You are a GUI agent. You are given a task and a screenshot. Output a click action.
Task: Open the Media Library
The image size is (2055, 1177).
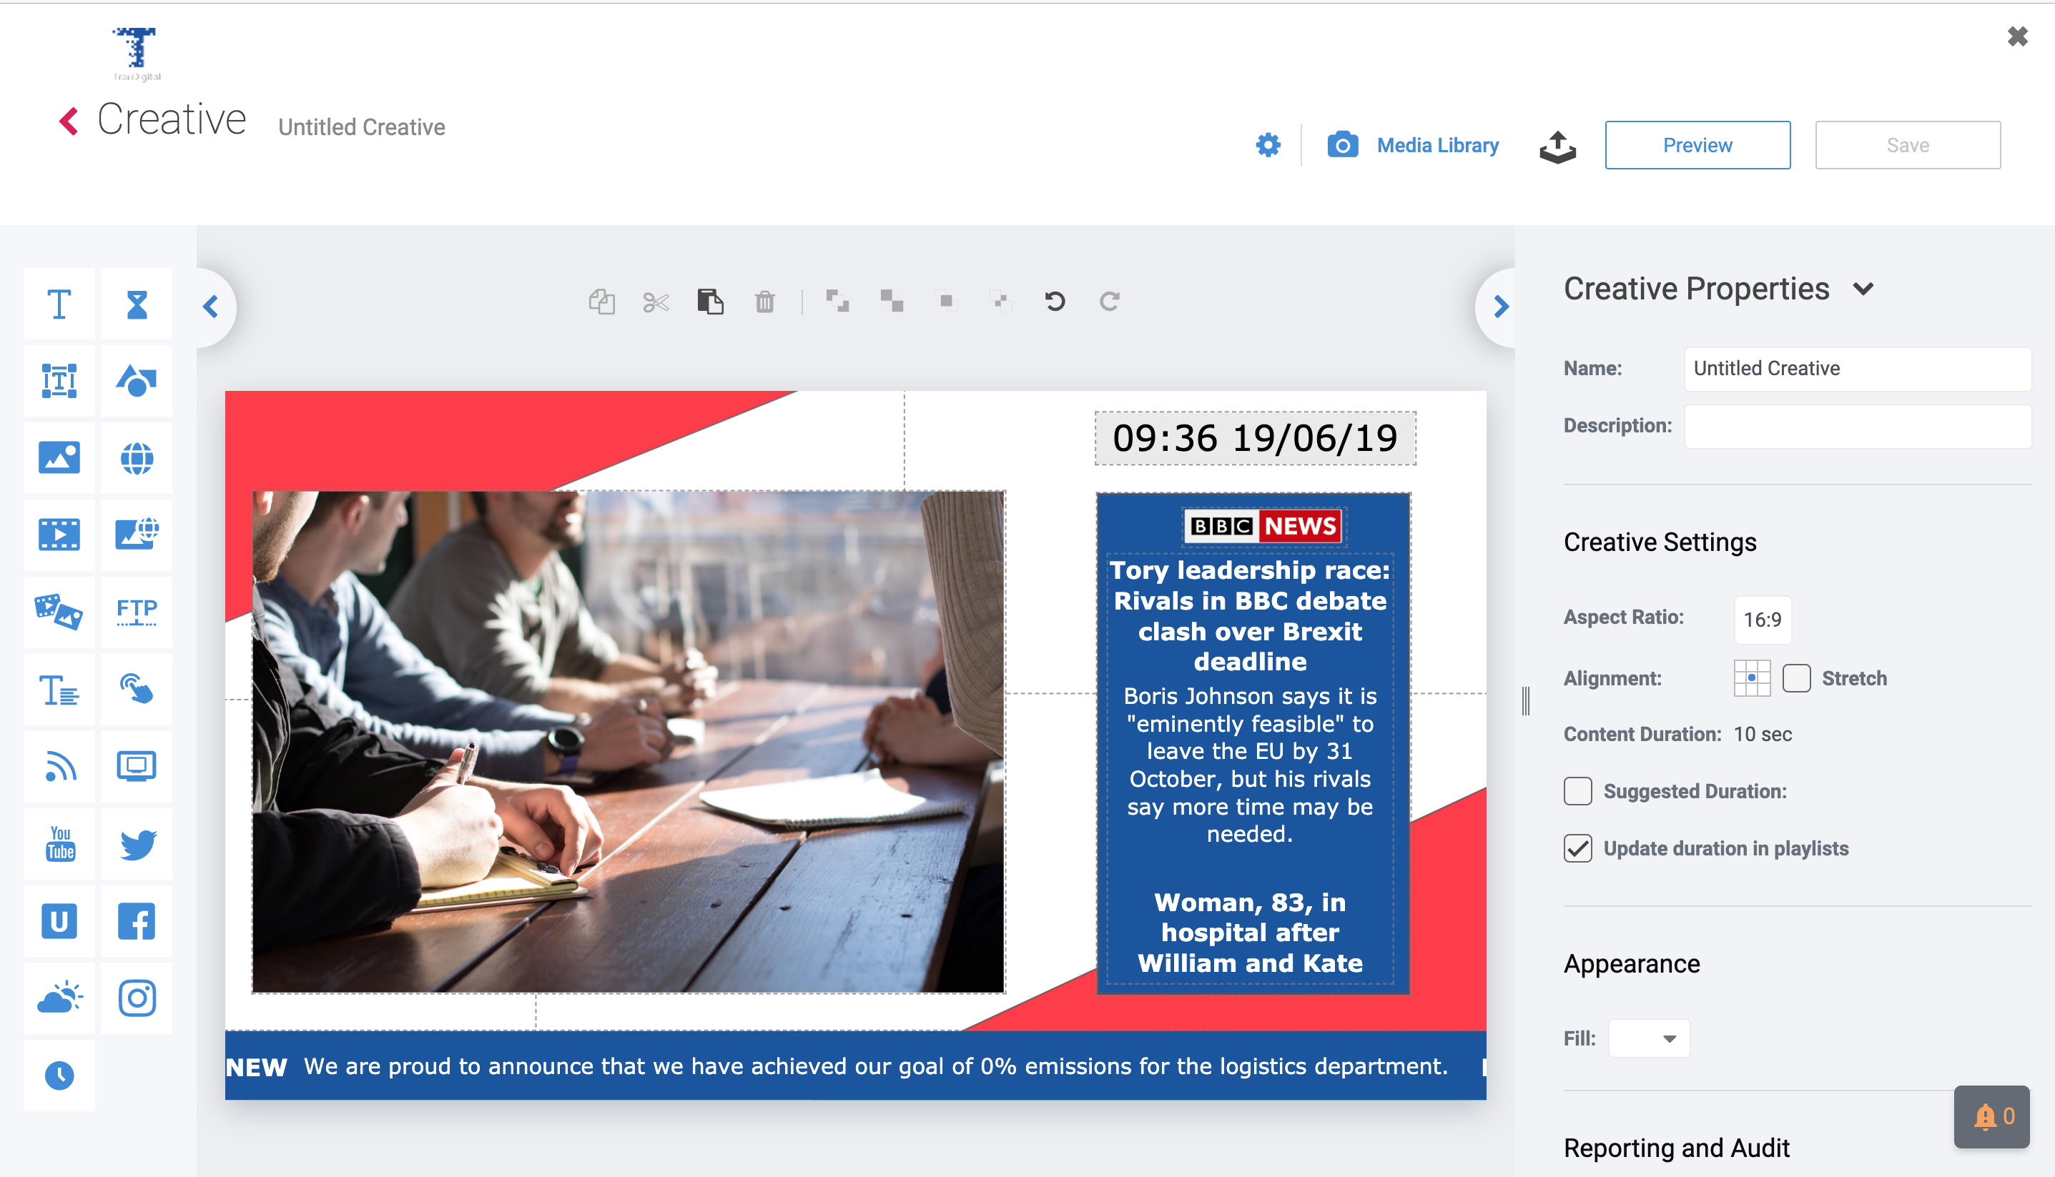1412,146
